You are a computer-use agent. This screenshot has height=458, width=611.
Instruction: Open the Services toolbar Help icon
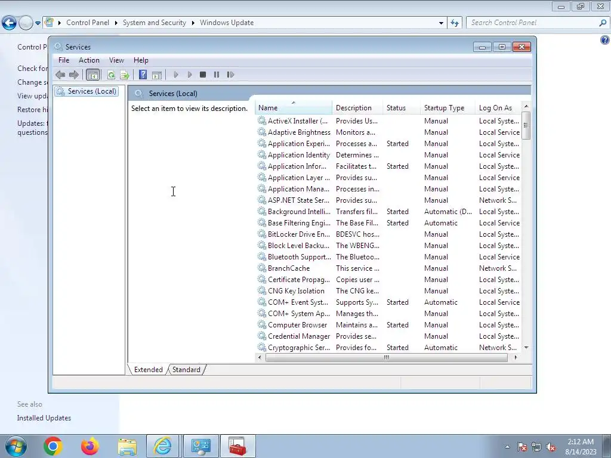point(143,75)
